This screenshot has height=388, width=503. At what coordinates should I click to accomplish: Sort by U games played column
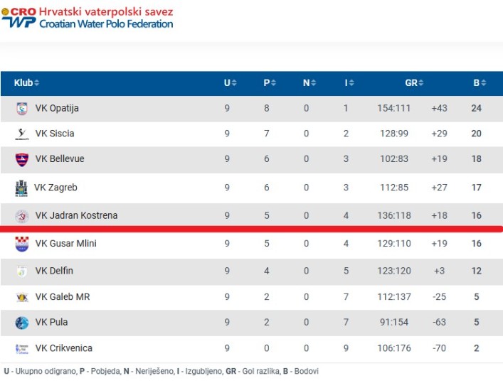(x=230, y=83)
